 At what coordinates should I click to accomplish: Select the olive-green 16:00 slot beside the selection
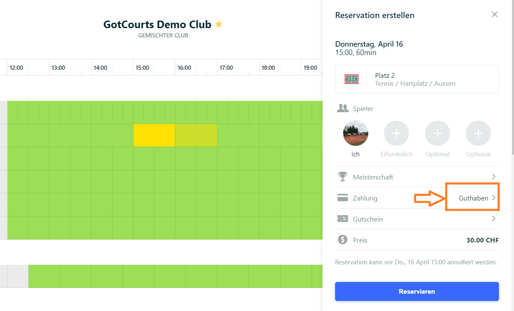click(x=196, y=135)
